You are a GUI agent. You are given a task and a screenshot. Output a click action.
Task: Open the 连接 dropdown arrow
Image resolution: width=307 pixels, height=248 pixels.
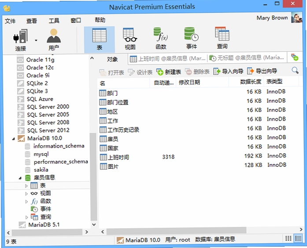pos(36,40)
